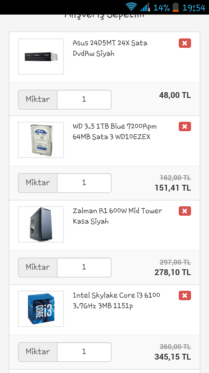Remove Intel Core i3 6100 item
Viewport: 209px width, 373px height.
(185, 295)
